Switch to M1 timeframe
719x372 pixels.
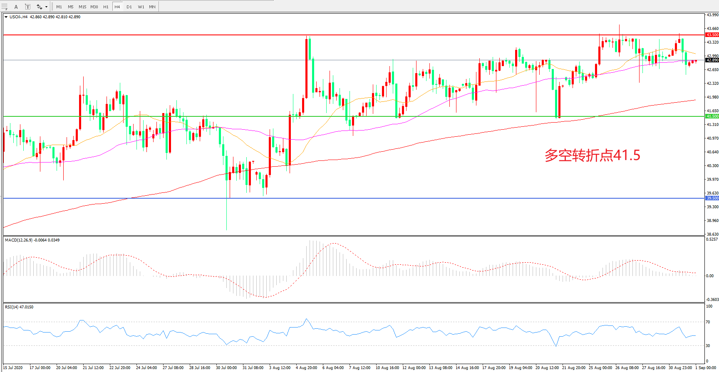tap(59, 7)
